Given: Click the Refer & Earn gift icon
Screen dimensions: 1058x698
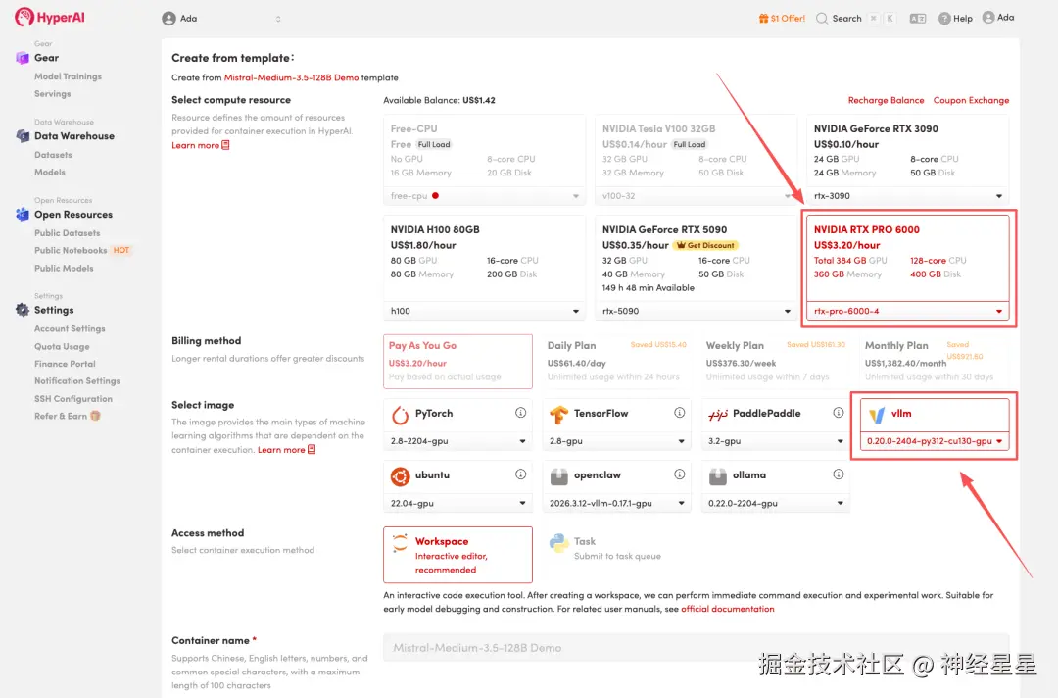Looking at the screenshot, I should pos(95,416).
